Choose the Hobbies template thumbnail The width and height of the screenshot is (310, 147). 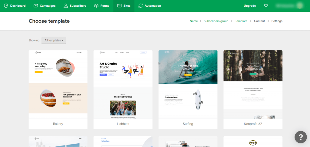coord(123,85)
